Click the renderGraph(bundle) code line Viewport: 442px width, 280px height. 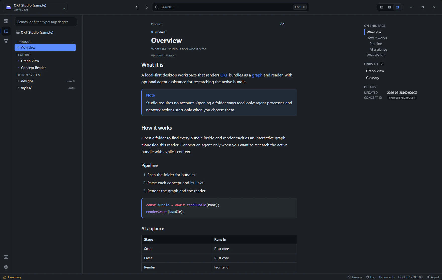(x=165, y=212)
